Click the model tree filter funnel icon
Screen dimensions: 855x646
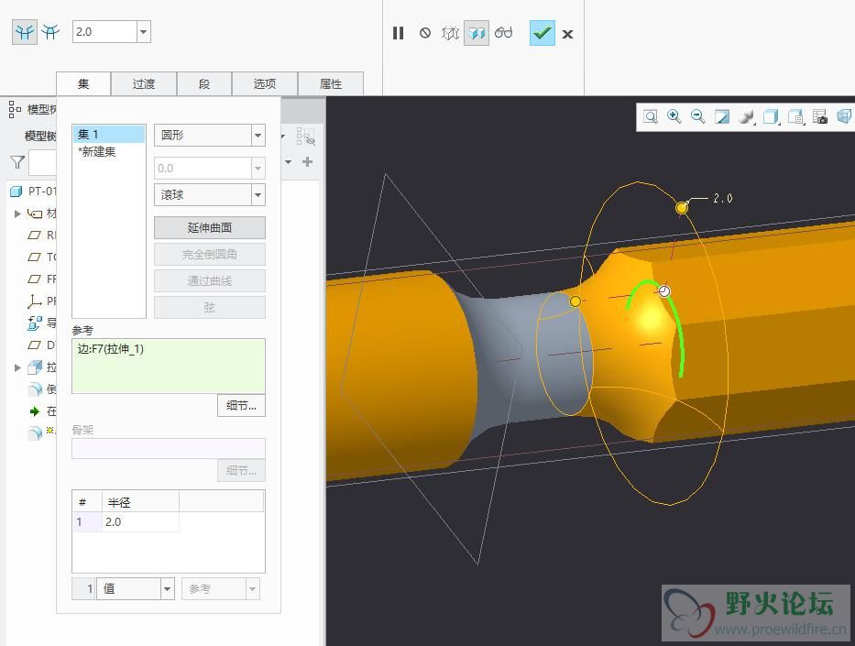pyautogui.click(x=17, y=162)
